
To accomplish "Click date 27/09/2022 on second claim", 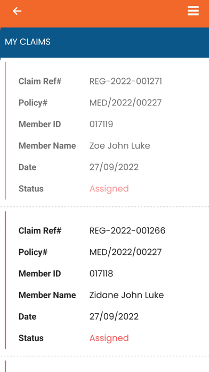I will 114,316.
